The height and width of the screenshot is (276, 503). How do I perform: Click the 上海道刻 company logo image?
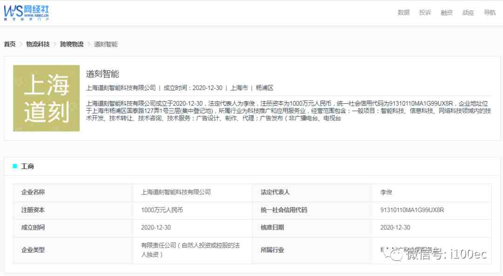point(47,98)
